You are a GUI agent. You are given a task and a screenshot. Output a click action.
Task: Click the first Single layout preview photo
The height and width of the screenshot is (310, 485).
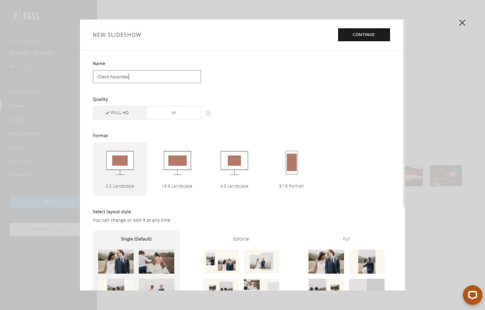coord(116,262)
